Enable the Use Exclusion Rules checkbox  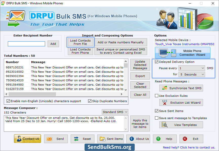[156, 96]
